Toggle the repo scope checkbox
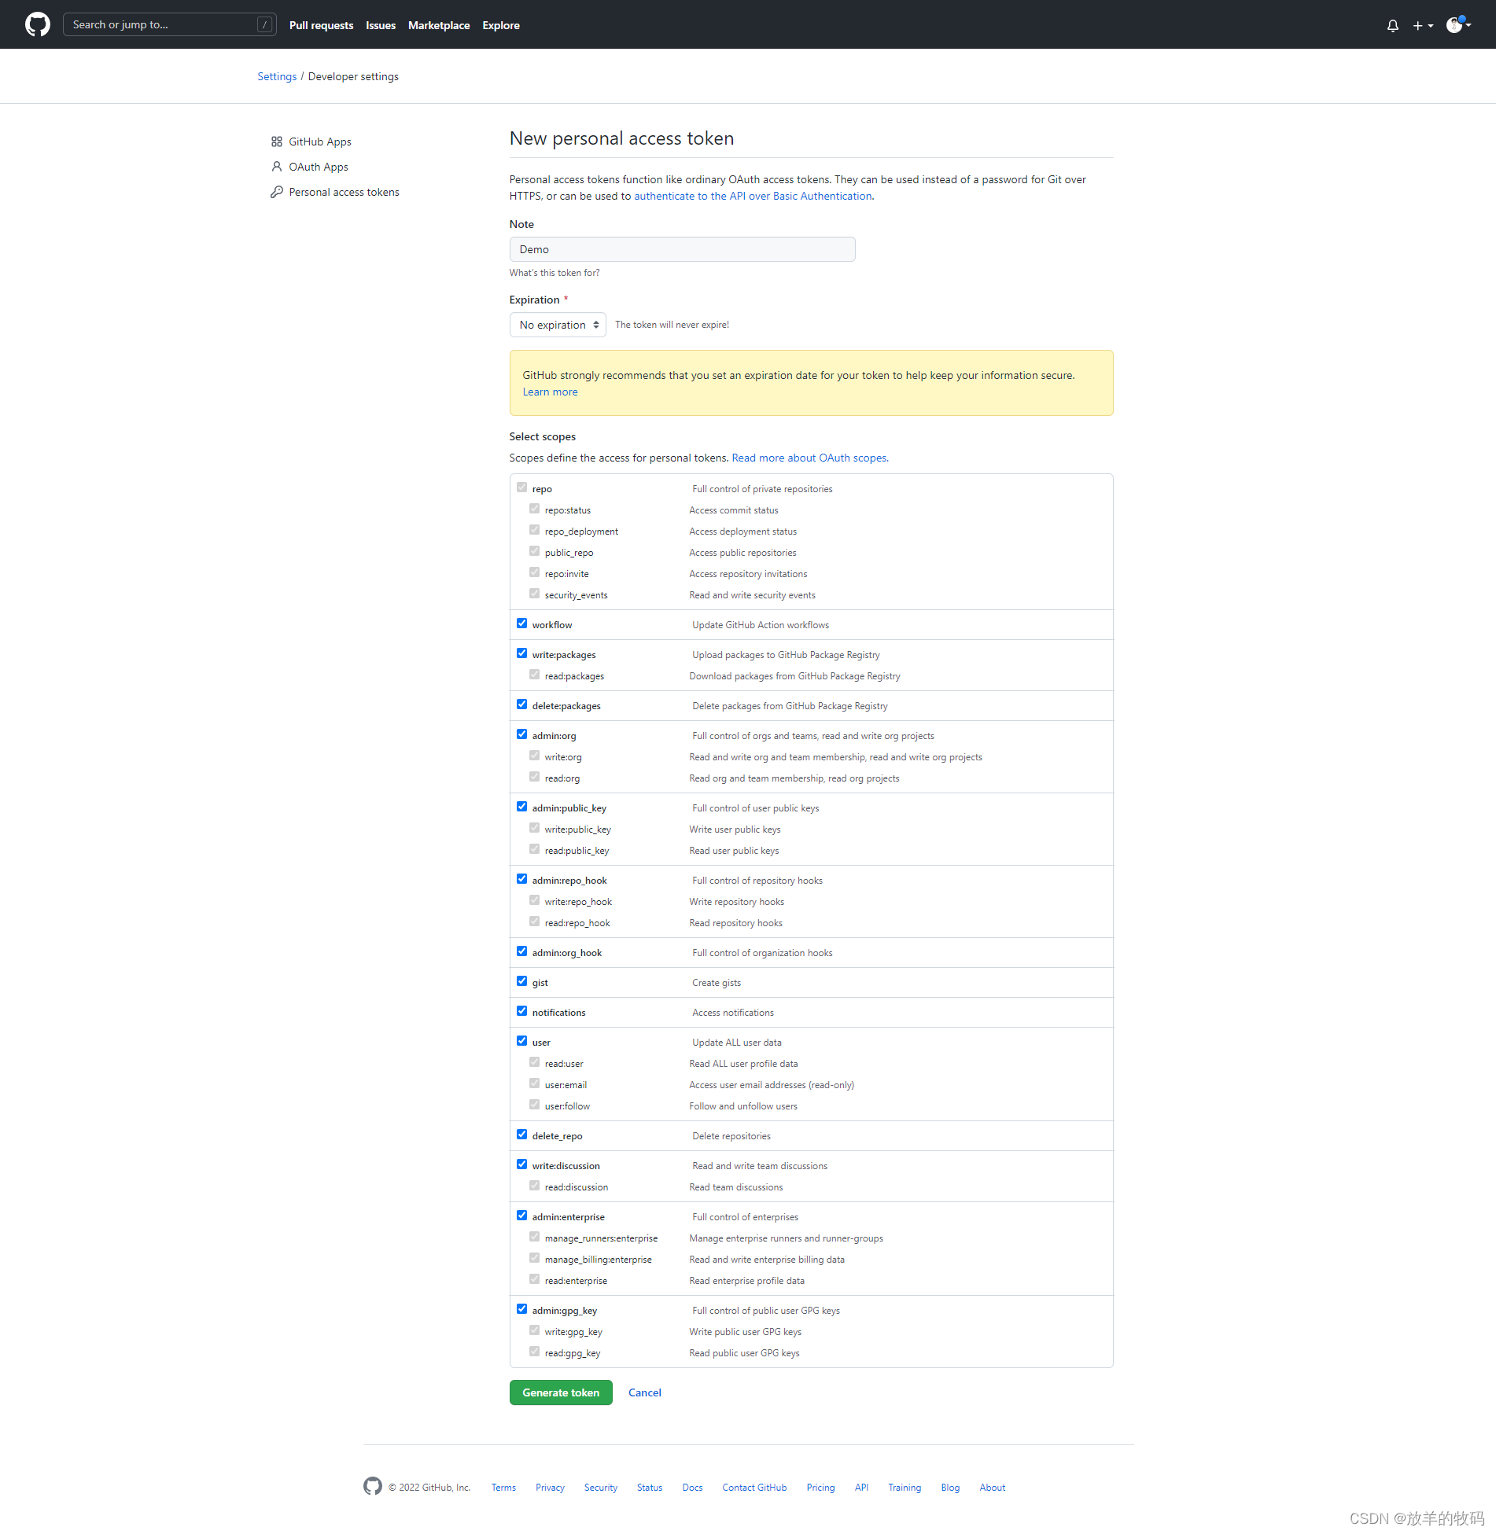Screen dimensions: 1496x1534 [522, 487]
